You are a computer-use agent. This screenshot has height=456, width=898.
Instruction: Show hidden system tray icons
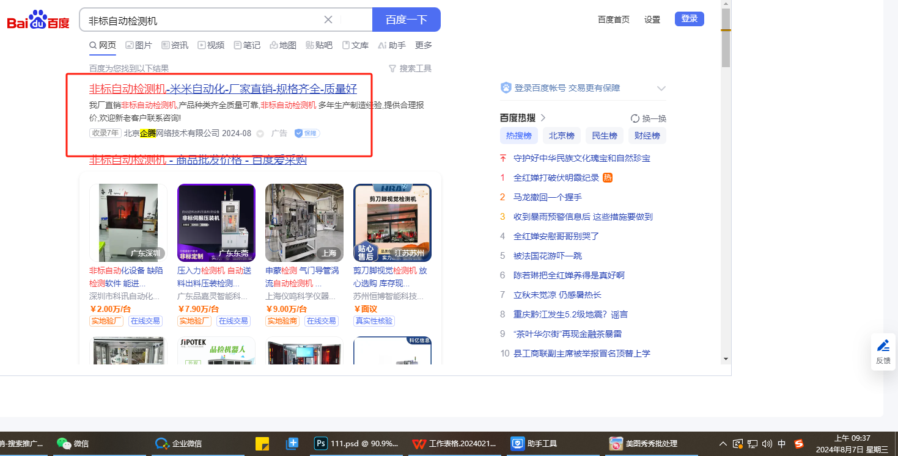724,444
